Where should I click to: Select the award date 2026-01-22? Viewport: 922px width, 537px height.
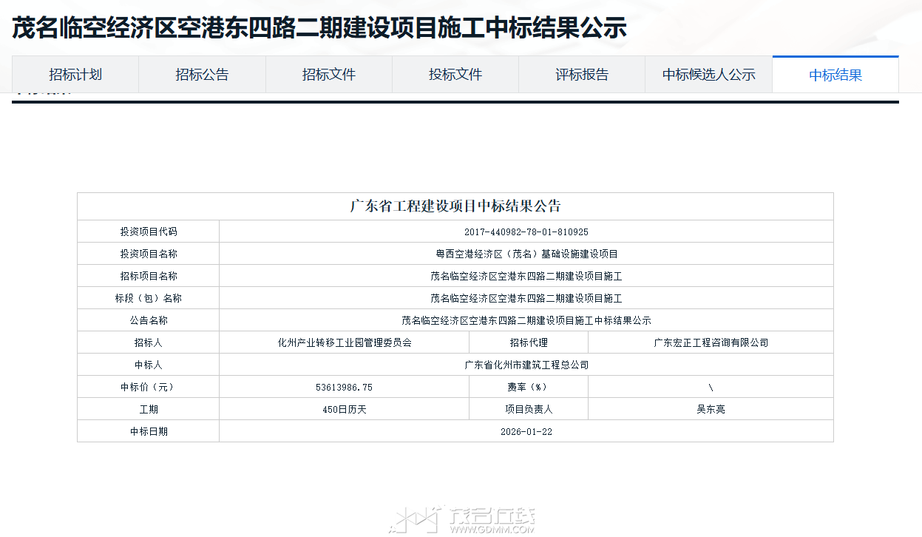point(525,430)
